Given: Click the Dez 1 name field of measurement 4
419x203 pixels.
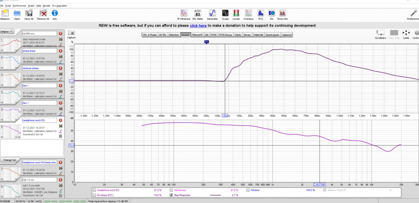Looking at the screenshot, I should point(39,86).
